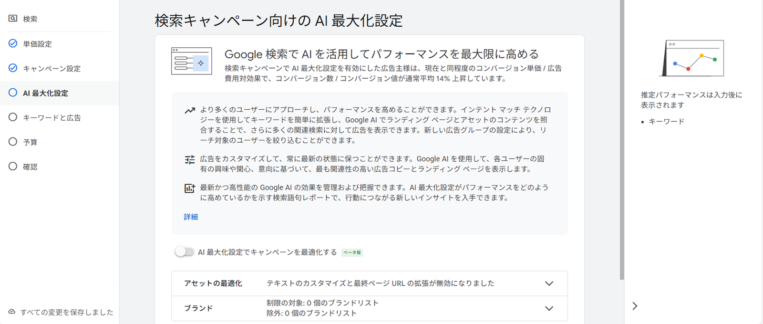763x324 pixels.
Task: Click the 単価設定 completed checkmark icon
Action: pos(13,43)
